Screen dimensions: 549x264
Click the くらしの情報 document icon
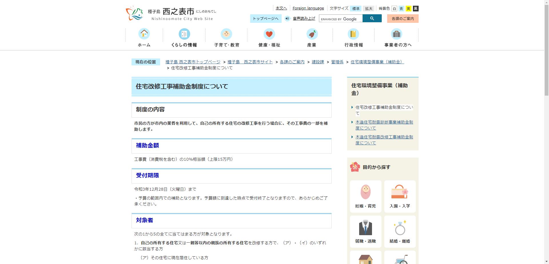click(184, 34)
